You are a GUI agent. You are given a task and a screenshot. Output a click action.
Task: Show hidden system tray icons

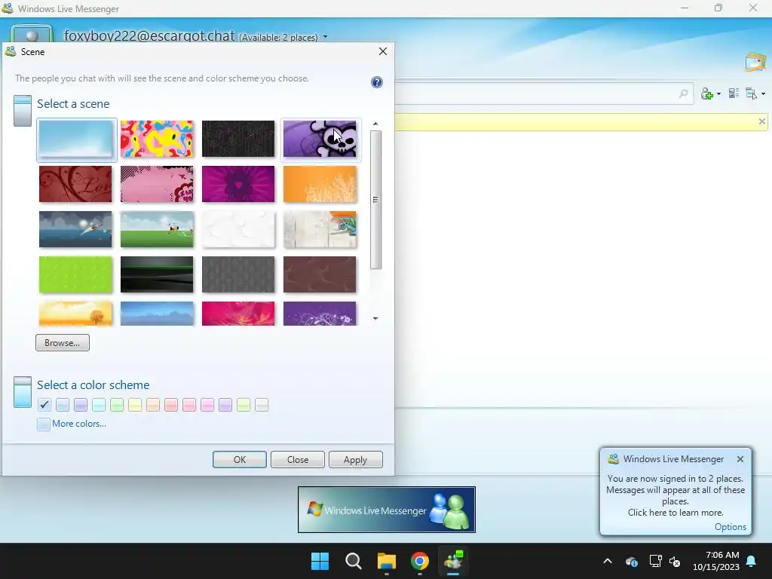coord(608,561)
